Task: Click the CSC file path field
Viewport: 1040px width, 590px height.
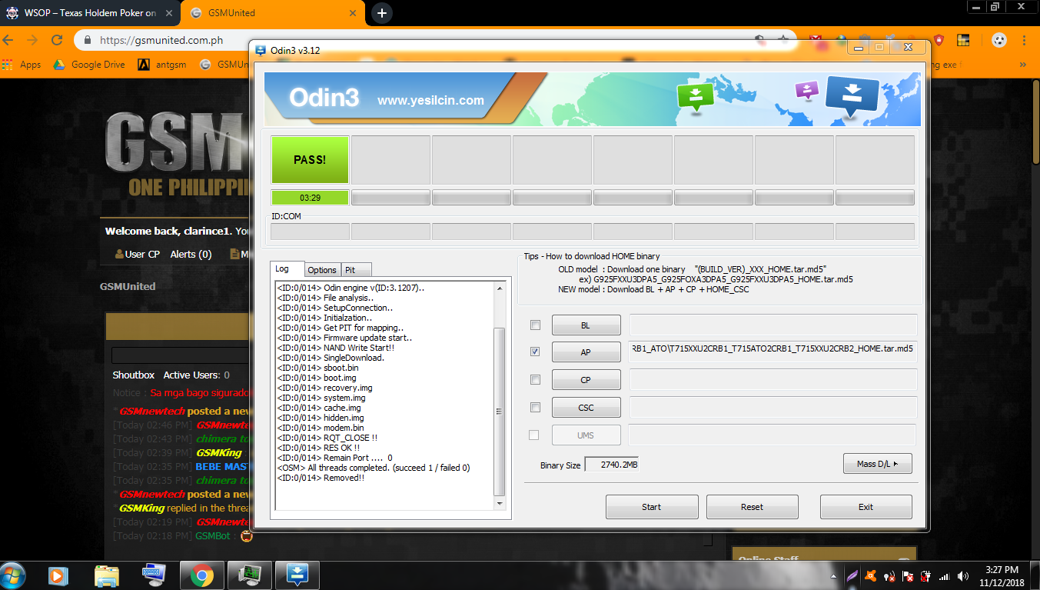Action: tap(773, 408)
